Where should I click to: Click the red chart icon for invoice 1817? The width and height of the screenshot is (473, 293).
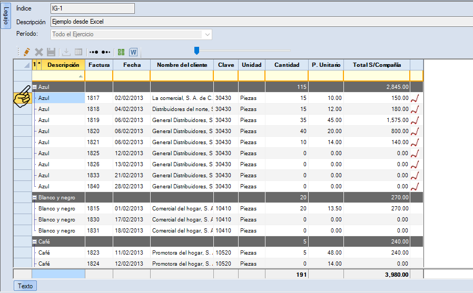pyautogui.click(x=416, y=98)
